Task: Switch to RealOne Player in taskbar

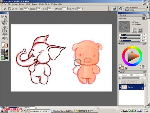Action: coord(63,111)
